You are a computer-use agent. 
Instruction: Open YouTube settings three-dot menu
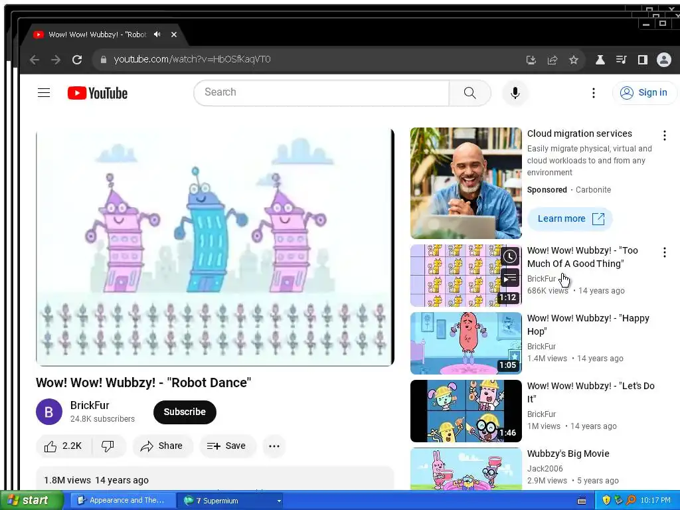point(594,93)
